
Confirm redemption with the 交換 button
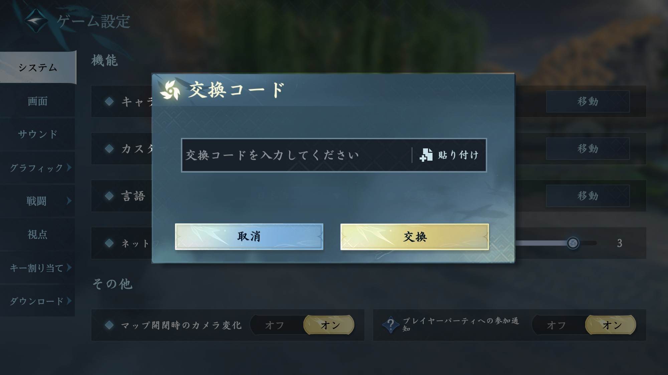414,237
